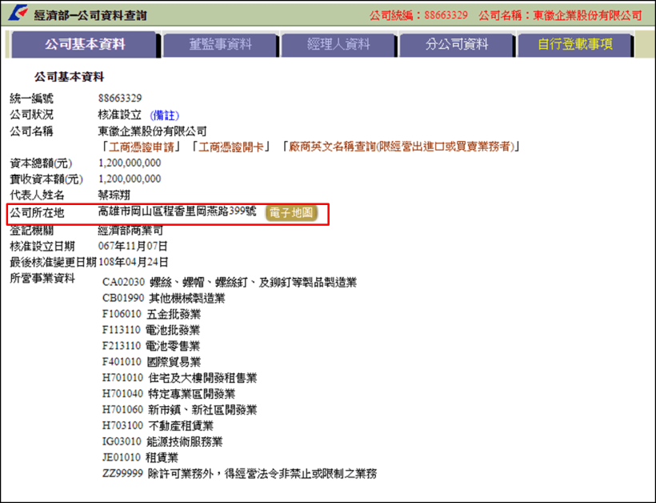Open the 工商憑證開卡 link
The width and height of the screenshot is (656, 503).
coord(231,147)
